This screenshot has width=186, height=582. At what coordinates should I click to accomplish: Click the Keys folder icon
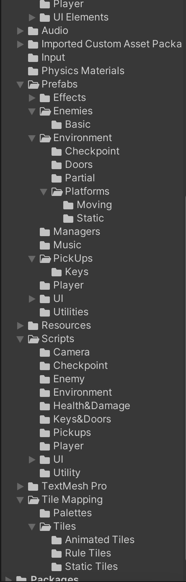pyautogui.click(x=57, y=272)
